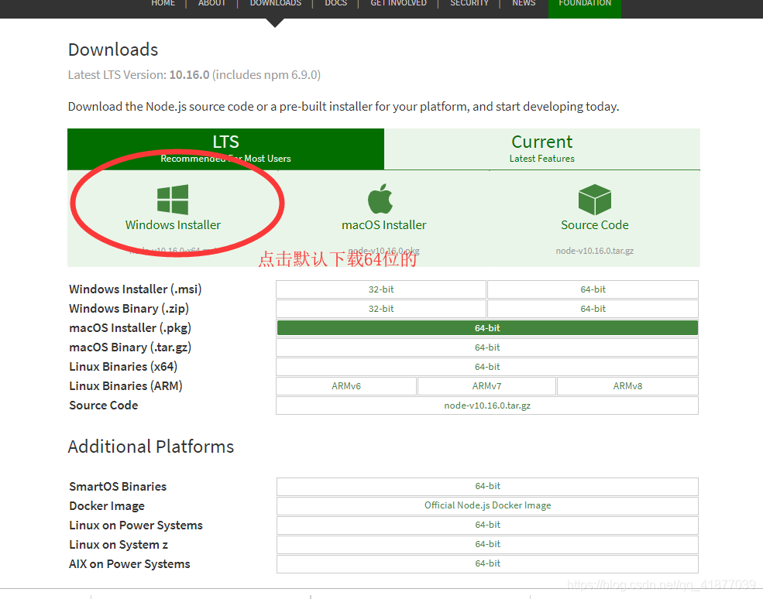The height and width of the screenshot is (599, 763).
Task: Click the Windows logo icon
Action: pyautogui.click(x=173, y=200)
